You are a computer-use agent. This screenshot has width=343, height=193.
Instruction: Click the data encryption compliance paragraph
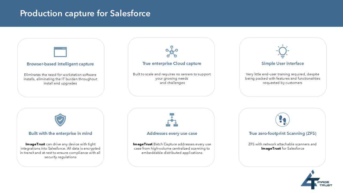(60, 151)
